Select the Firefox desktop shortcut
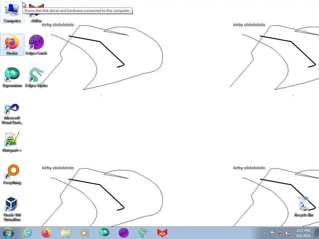Viewport: 319px width, 239px height. tap(12, 45)
